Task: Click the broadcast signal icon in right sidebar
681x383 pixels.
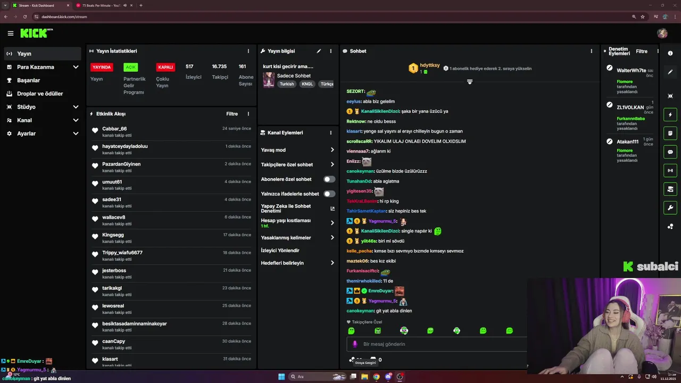Action: pos(670,170)
